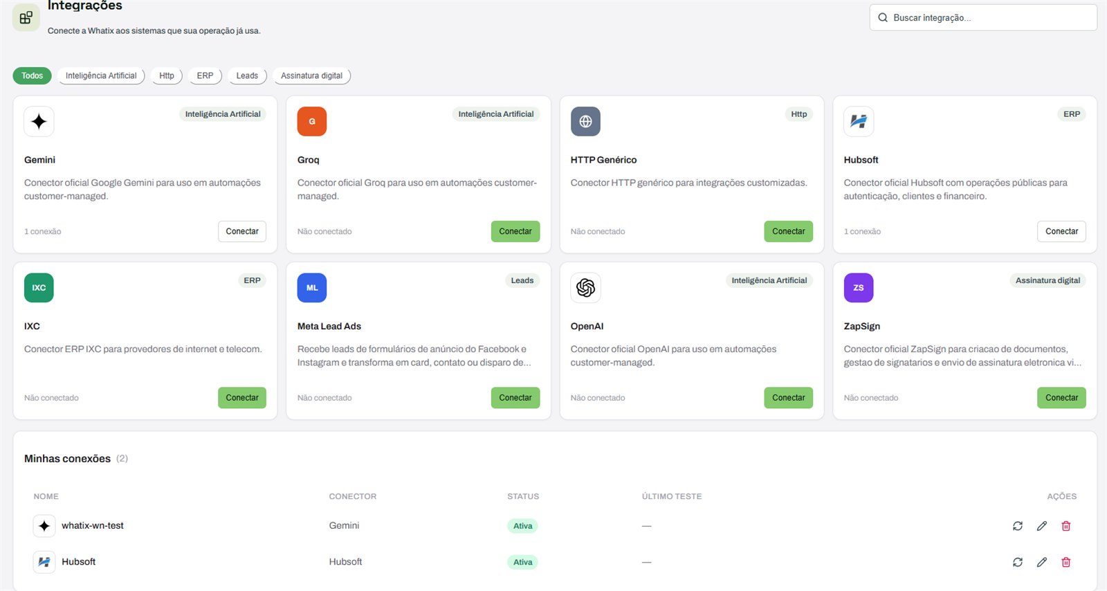Click the ZapSign card title
Image resolution: width=1107 pixels, height=591 pixels.
(x=862, y=326)
